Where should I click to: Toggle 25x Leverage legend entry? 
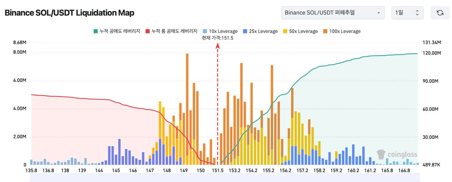(x=260, y=31)
